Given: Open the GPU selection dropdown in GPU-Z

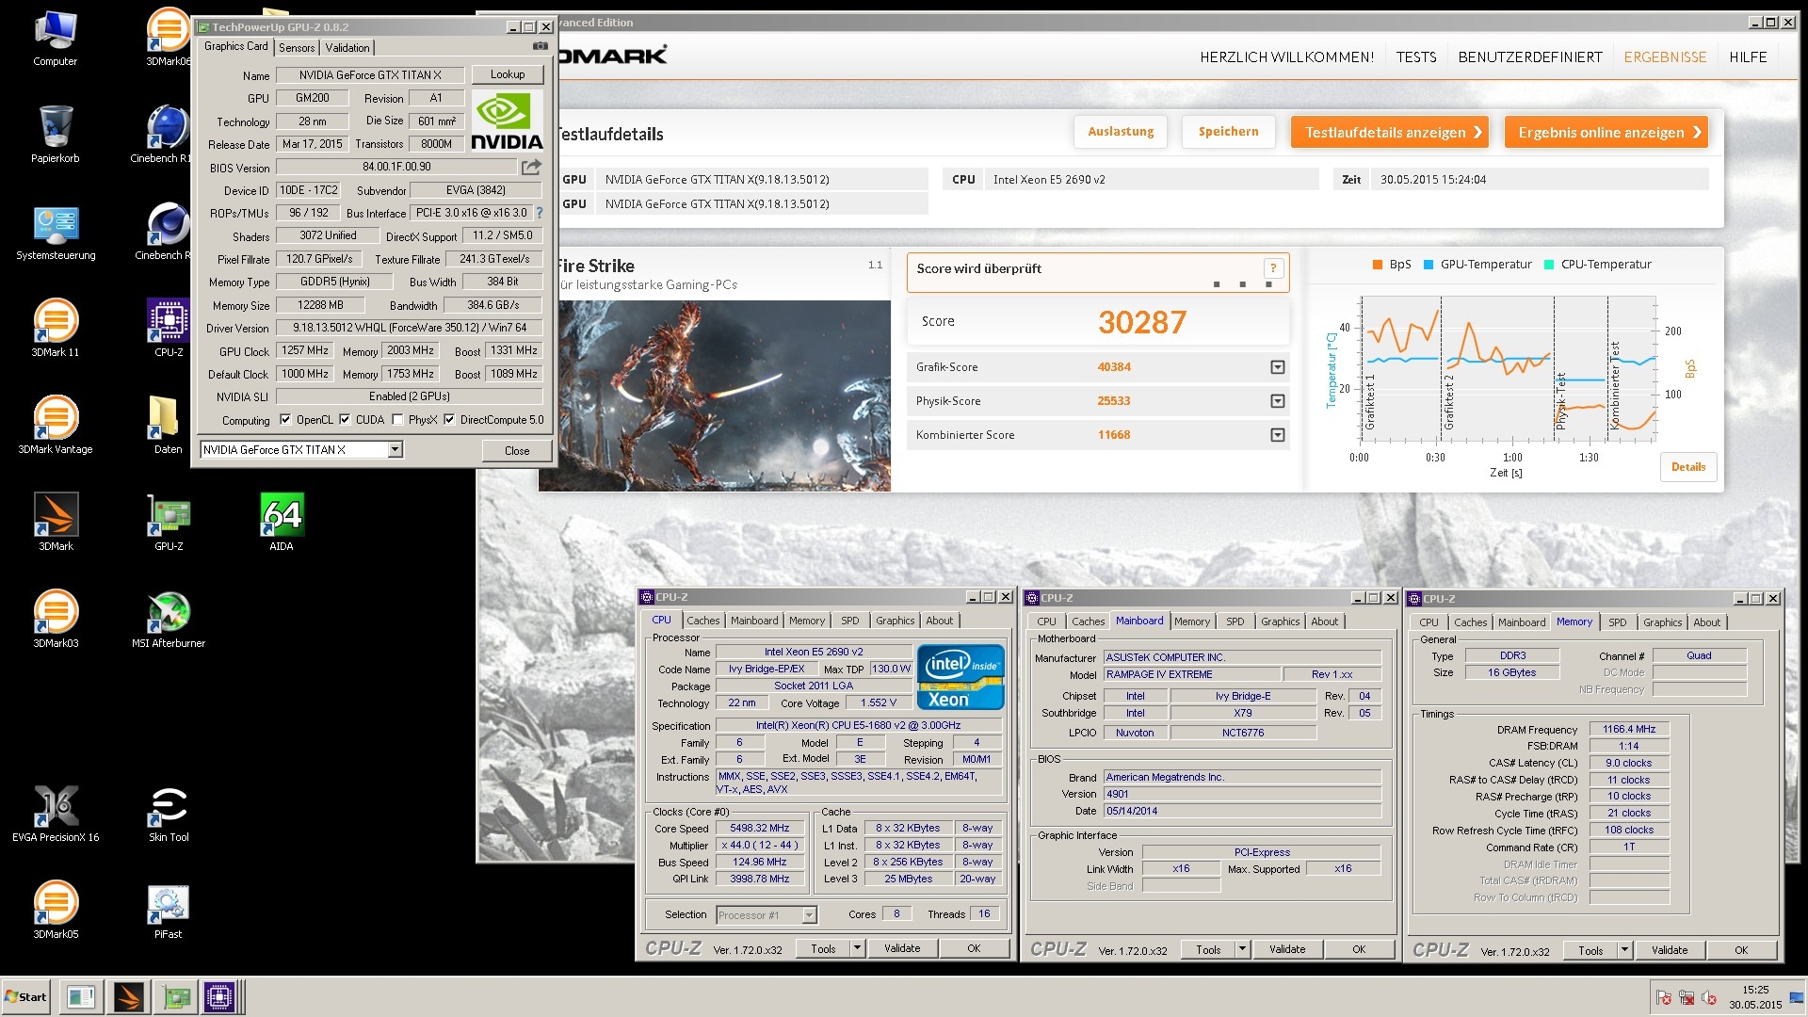Looking at the screenshot, I should tap(395, 450).
